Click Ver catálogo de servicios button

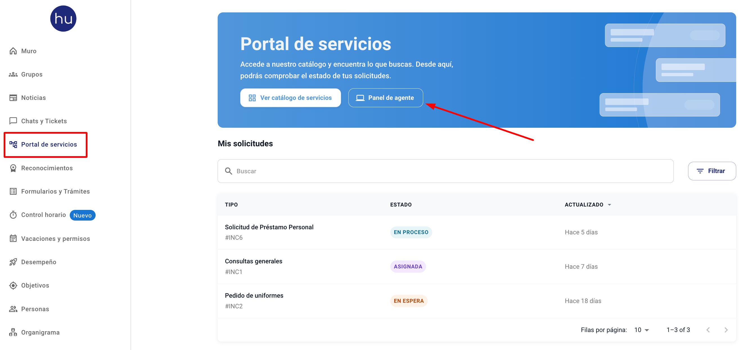click(290, 98)
